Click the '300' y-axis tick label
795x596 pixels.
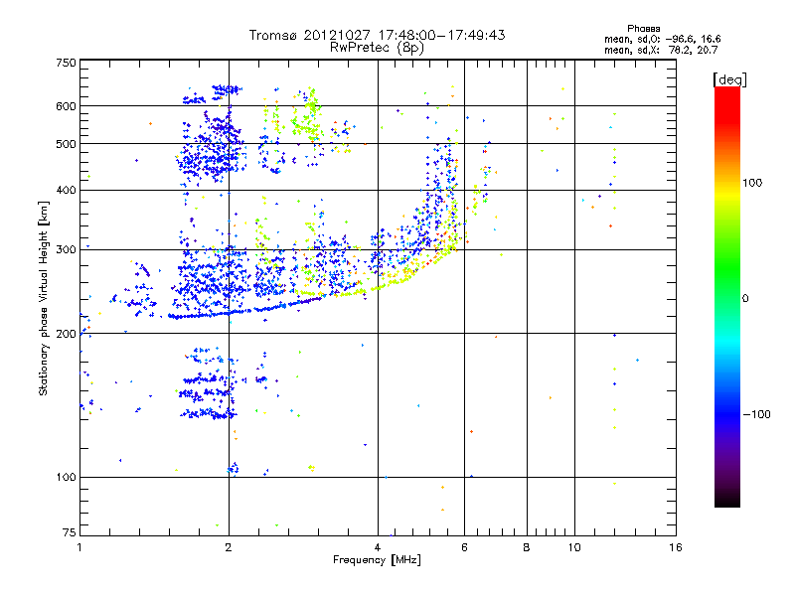click(x=66, y=249)
